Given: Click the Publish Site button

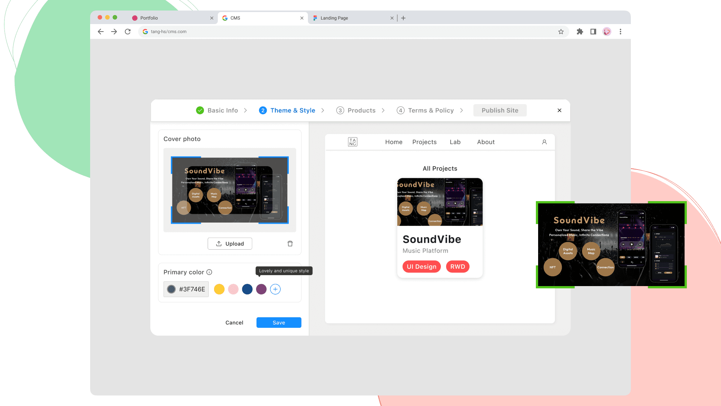Looking at the screenshot, I should [500, 111].
